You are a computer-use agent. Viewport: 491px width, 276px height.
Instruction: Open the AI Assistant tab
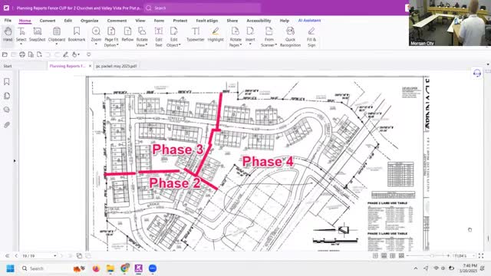[309, 21]
